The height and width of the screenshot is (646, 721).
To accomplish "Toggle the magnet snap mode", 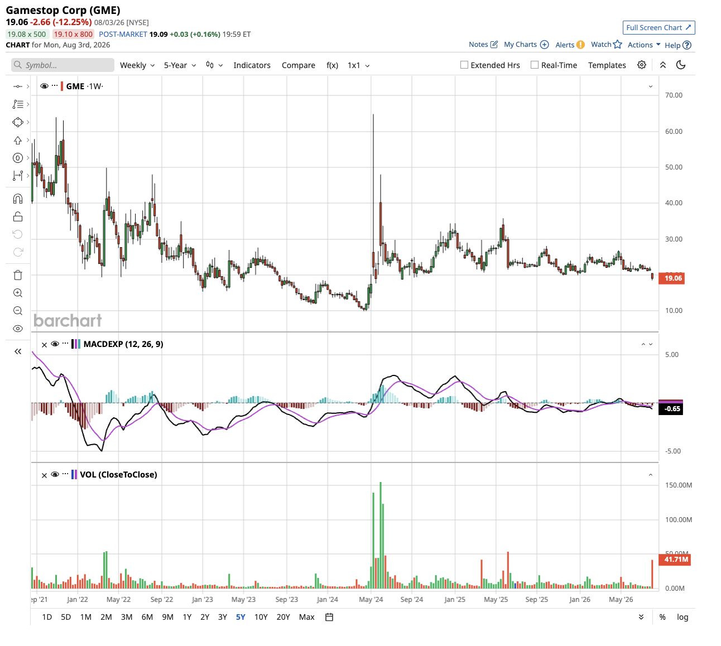I will (x=18, y=199).
